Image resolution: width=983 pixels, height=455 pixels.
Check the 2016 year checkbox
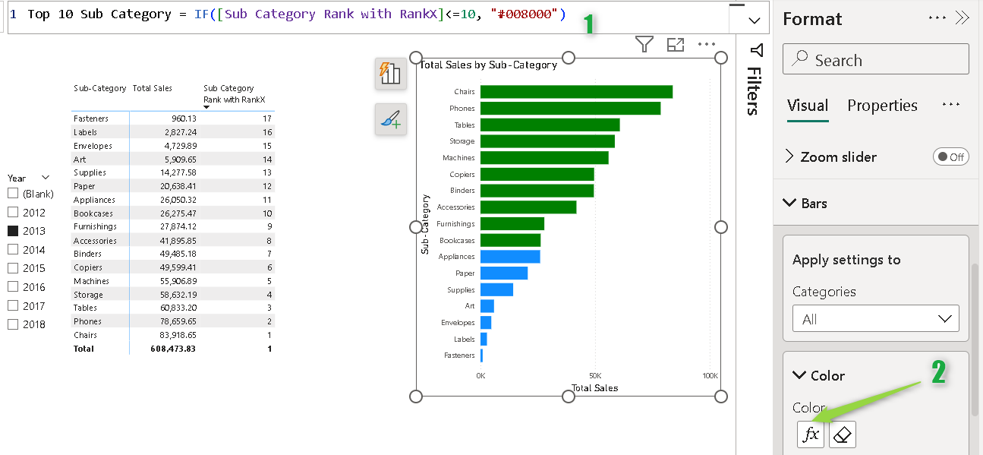pos(13,287)
